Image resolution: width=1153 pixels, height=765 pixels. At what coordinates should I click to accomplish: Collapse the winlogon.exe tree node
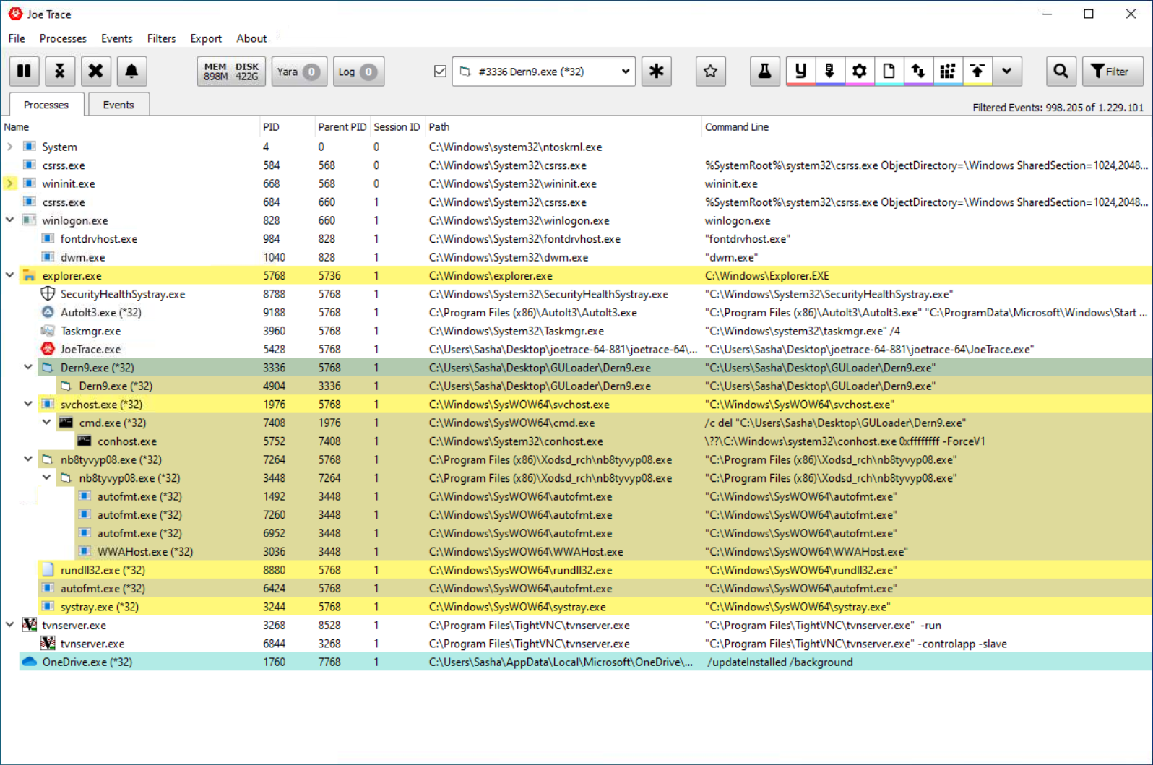(10, 220)
